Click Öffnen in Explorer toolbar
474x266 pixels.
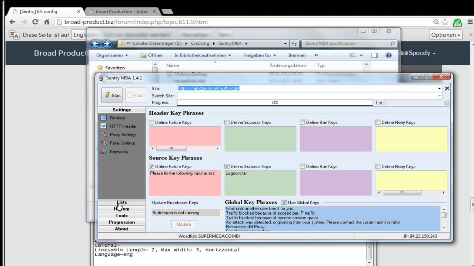(x=151, y=55)
